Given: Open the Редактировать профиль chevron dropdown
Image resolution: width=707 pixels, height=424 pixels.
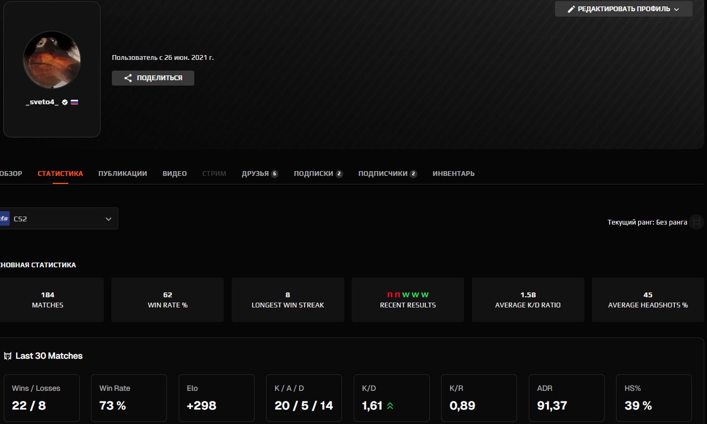Looking at the screenshot, I should [676, 9].
